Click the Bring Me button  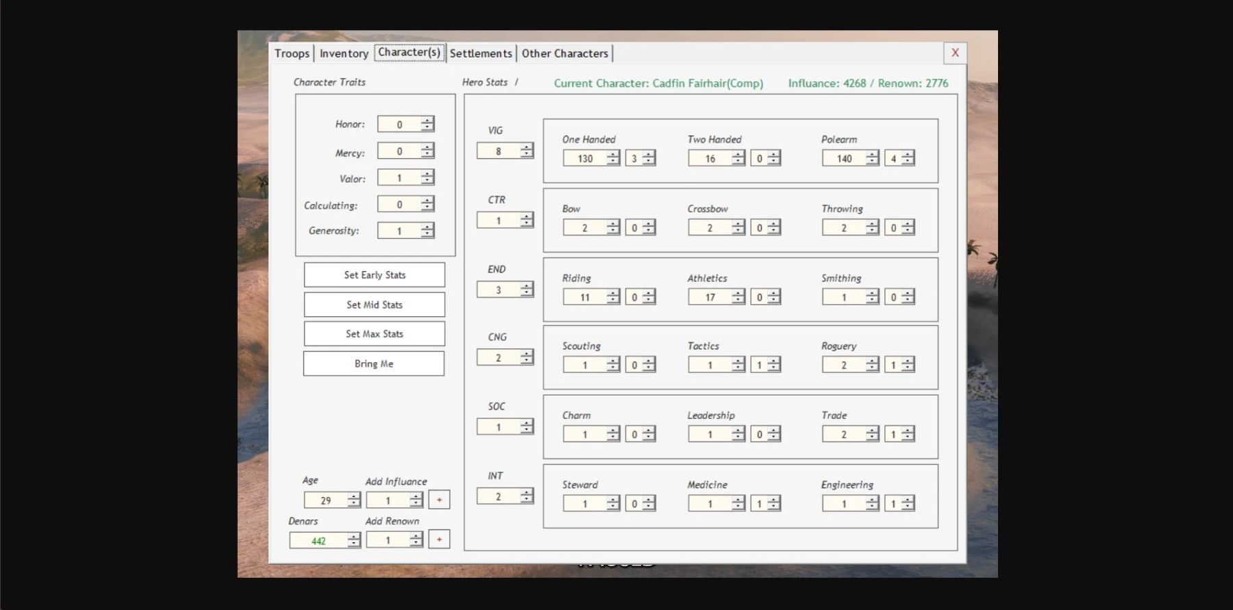(374, 364)
